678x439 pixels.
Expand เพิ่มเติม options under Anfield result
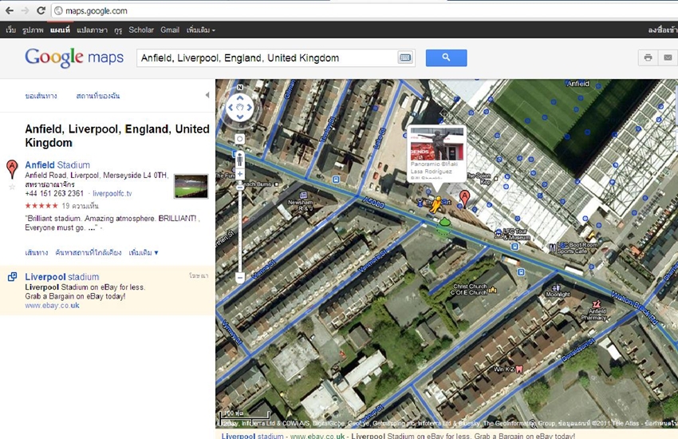(144, 252)
